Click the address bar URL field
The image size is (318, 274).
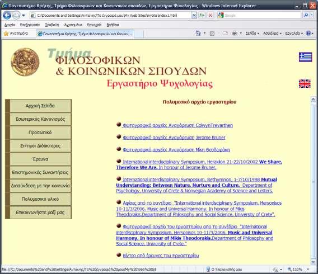click(x=110, y=16)
